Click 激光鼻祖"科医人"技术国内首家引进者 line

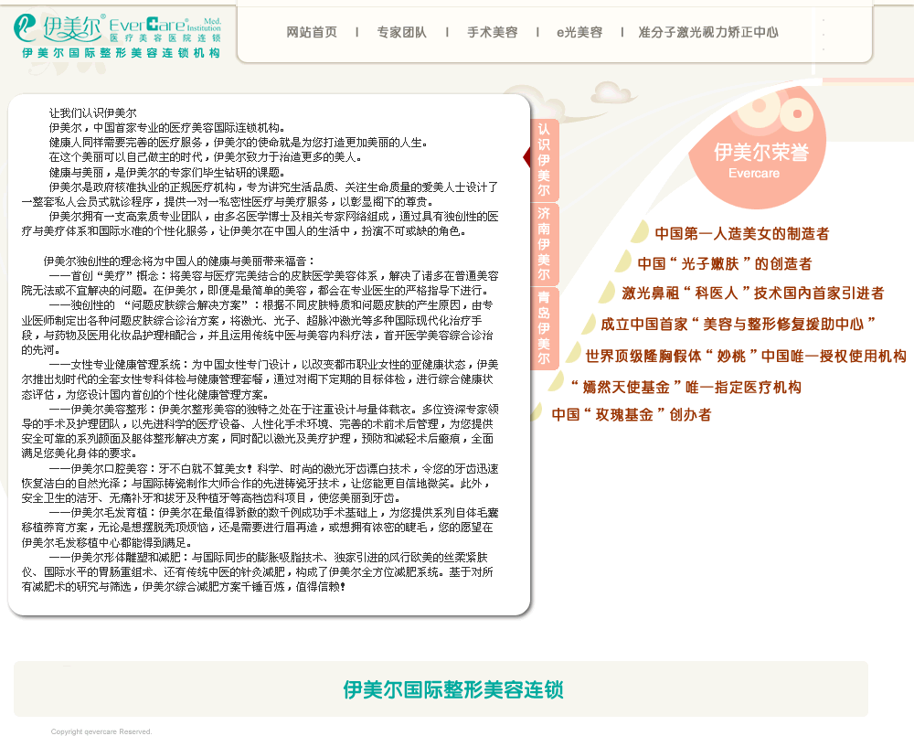752,293
